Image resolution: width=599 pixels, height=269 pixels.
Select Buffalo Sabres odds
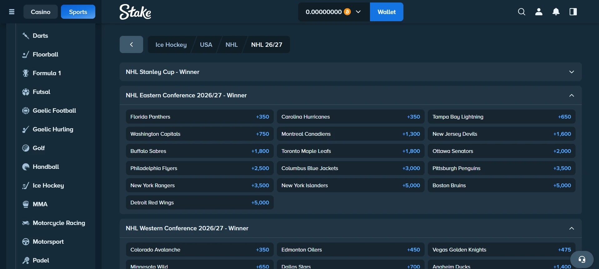tap(200, 151)
